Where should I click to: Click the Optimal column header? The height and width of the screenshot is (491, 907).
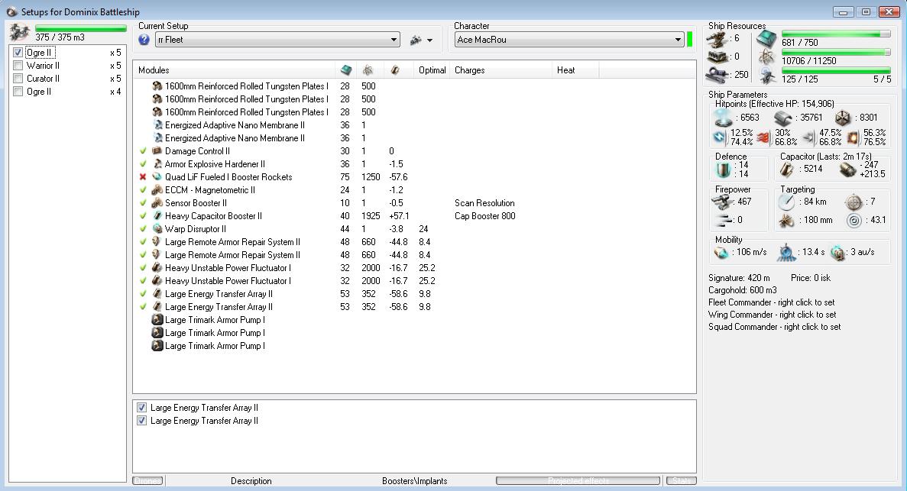(432, 70)
